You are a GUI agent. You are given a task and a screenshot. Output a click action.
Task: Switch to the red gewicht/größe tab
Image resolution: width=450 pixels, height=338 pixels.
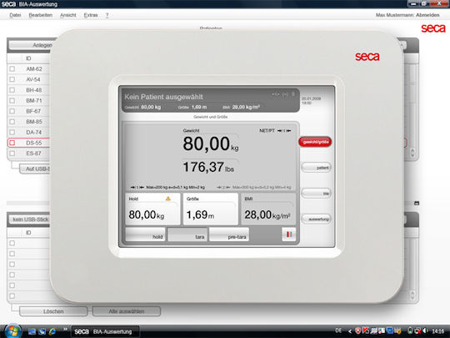click(315, 142)
